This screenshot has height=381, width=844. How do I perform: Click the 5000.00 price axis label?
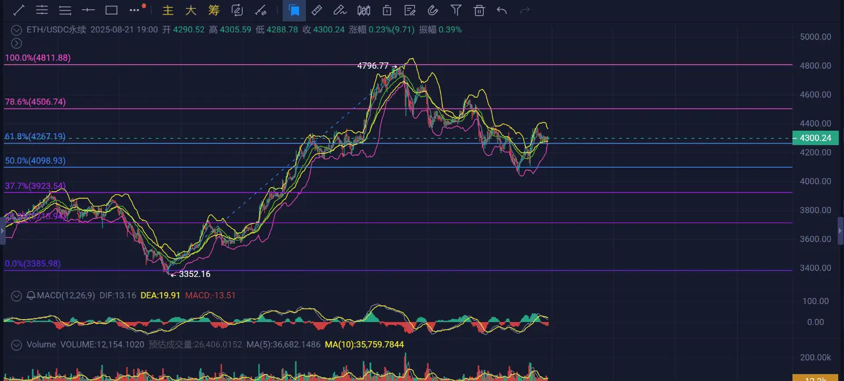pos(816,36)
